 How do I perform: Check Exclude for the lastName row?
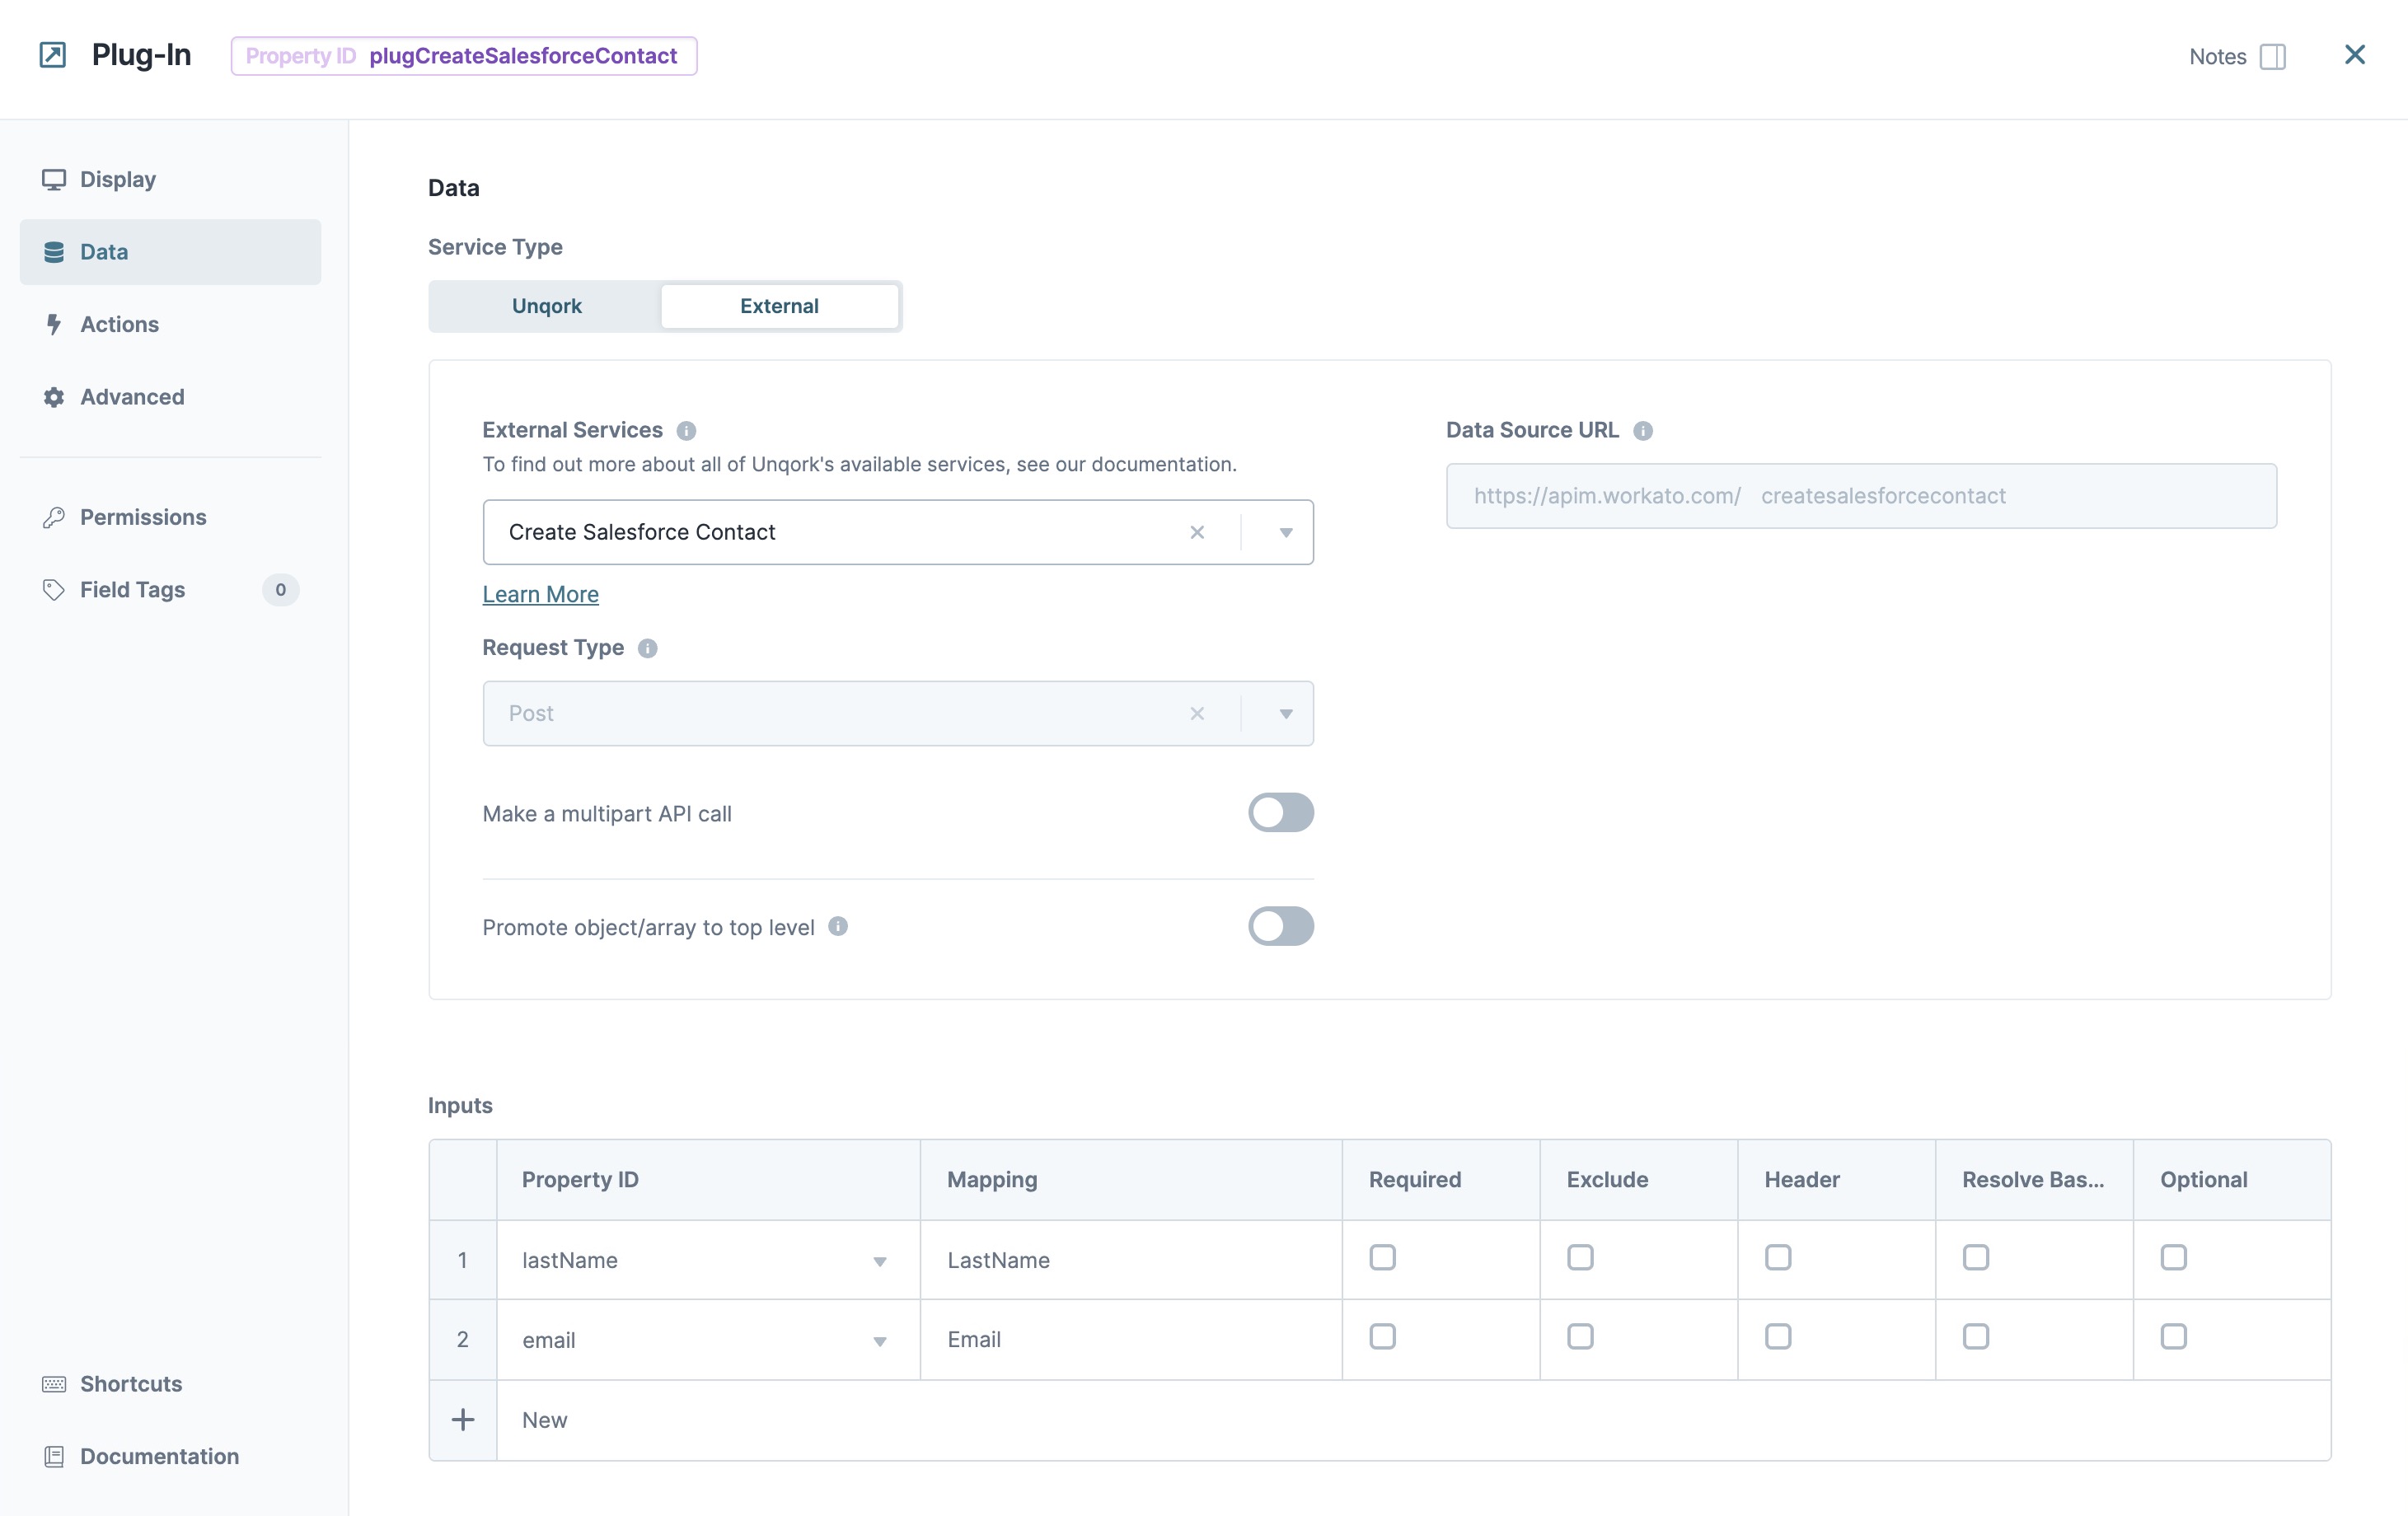click(1580, 1257)
